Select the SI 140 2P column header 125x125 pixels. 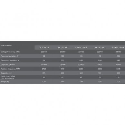(63, 47)
